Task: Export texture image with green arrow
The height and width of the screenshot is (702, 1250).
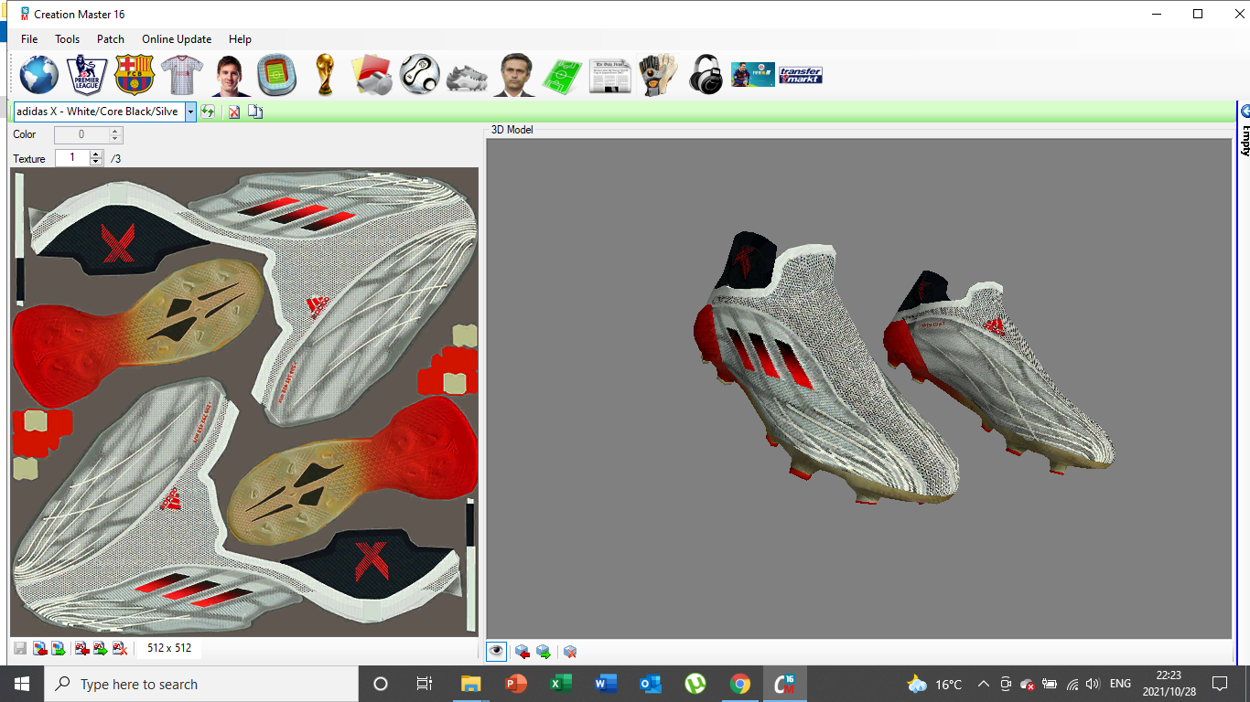Action: (58, 649)
